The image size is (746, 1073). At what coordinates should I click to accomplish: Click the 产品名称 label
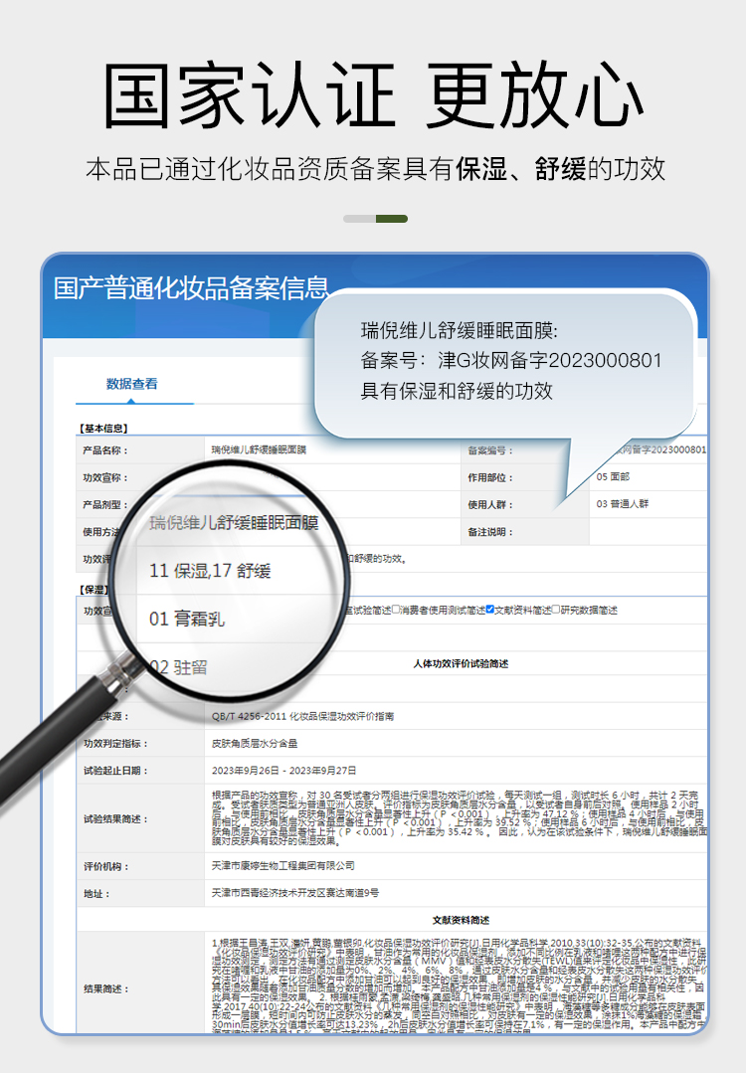click(105, 450)
